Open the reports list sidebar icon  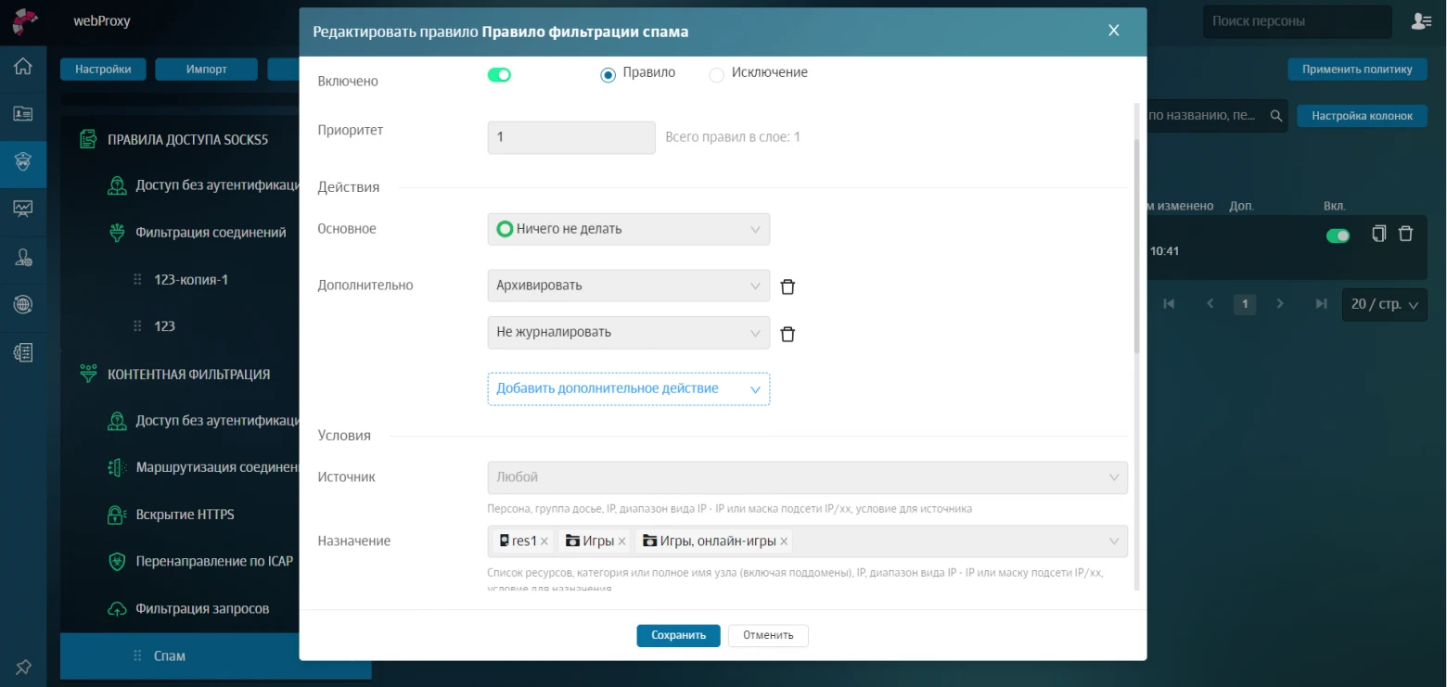pos(23,351)
